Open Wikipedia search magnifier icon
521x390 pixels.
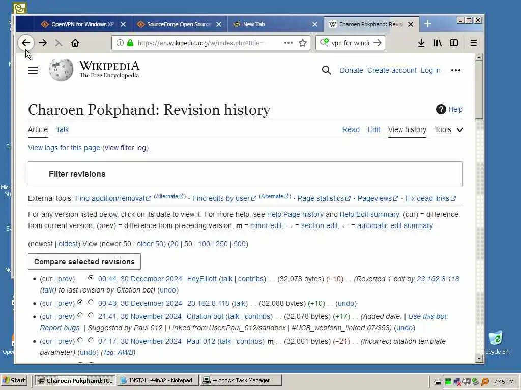pyautogui.click(x=326, y=70)
